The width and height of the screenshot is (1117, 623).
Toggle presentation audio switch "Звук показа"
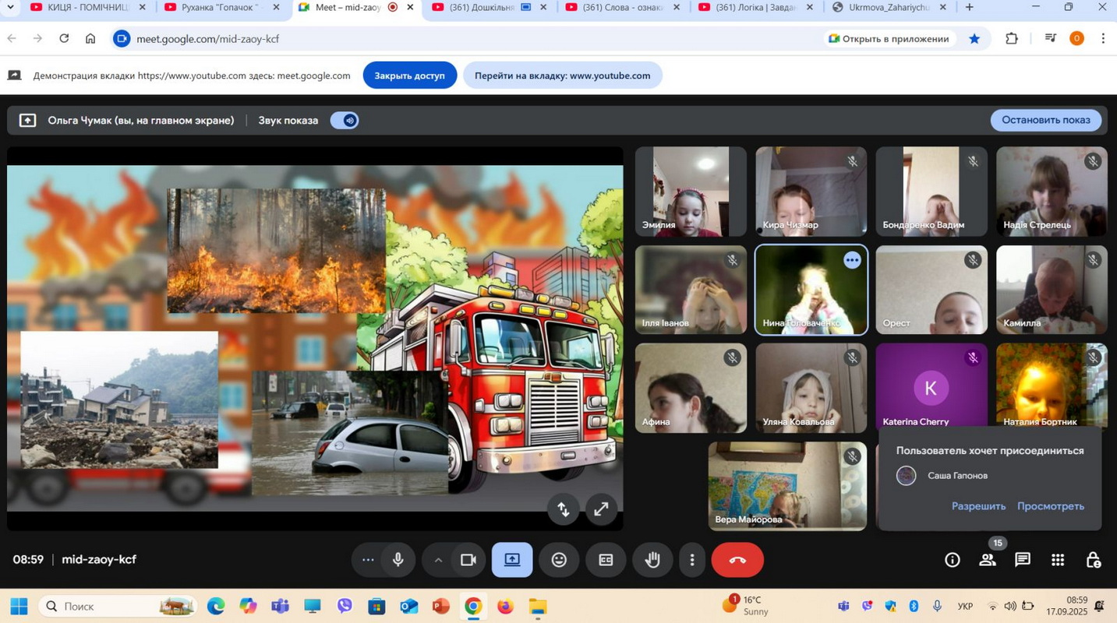345,121
